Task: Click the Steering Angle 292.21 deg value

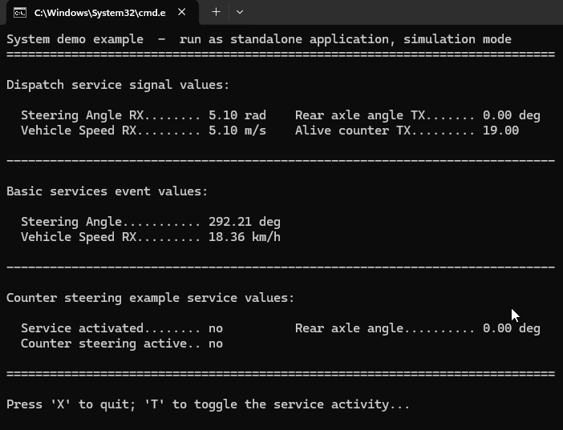Action: [x=244, y=222]
